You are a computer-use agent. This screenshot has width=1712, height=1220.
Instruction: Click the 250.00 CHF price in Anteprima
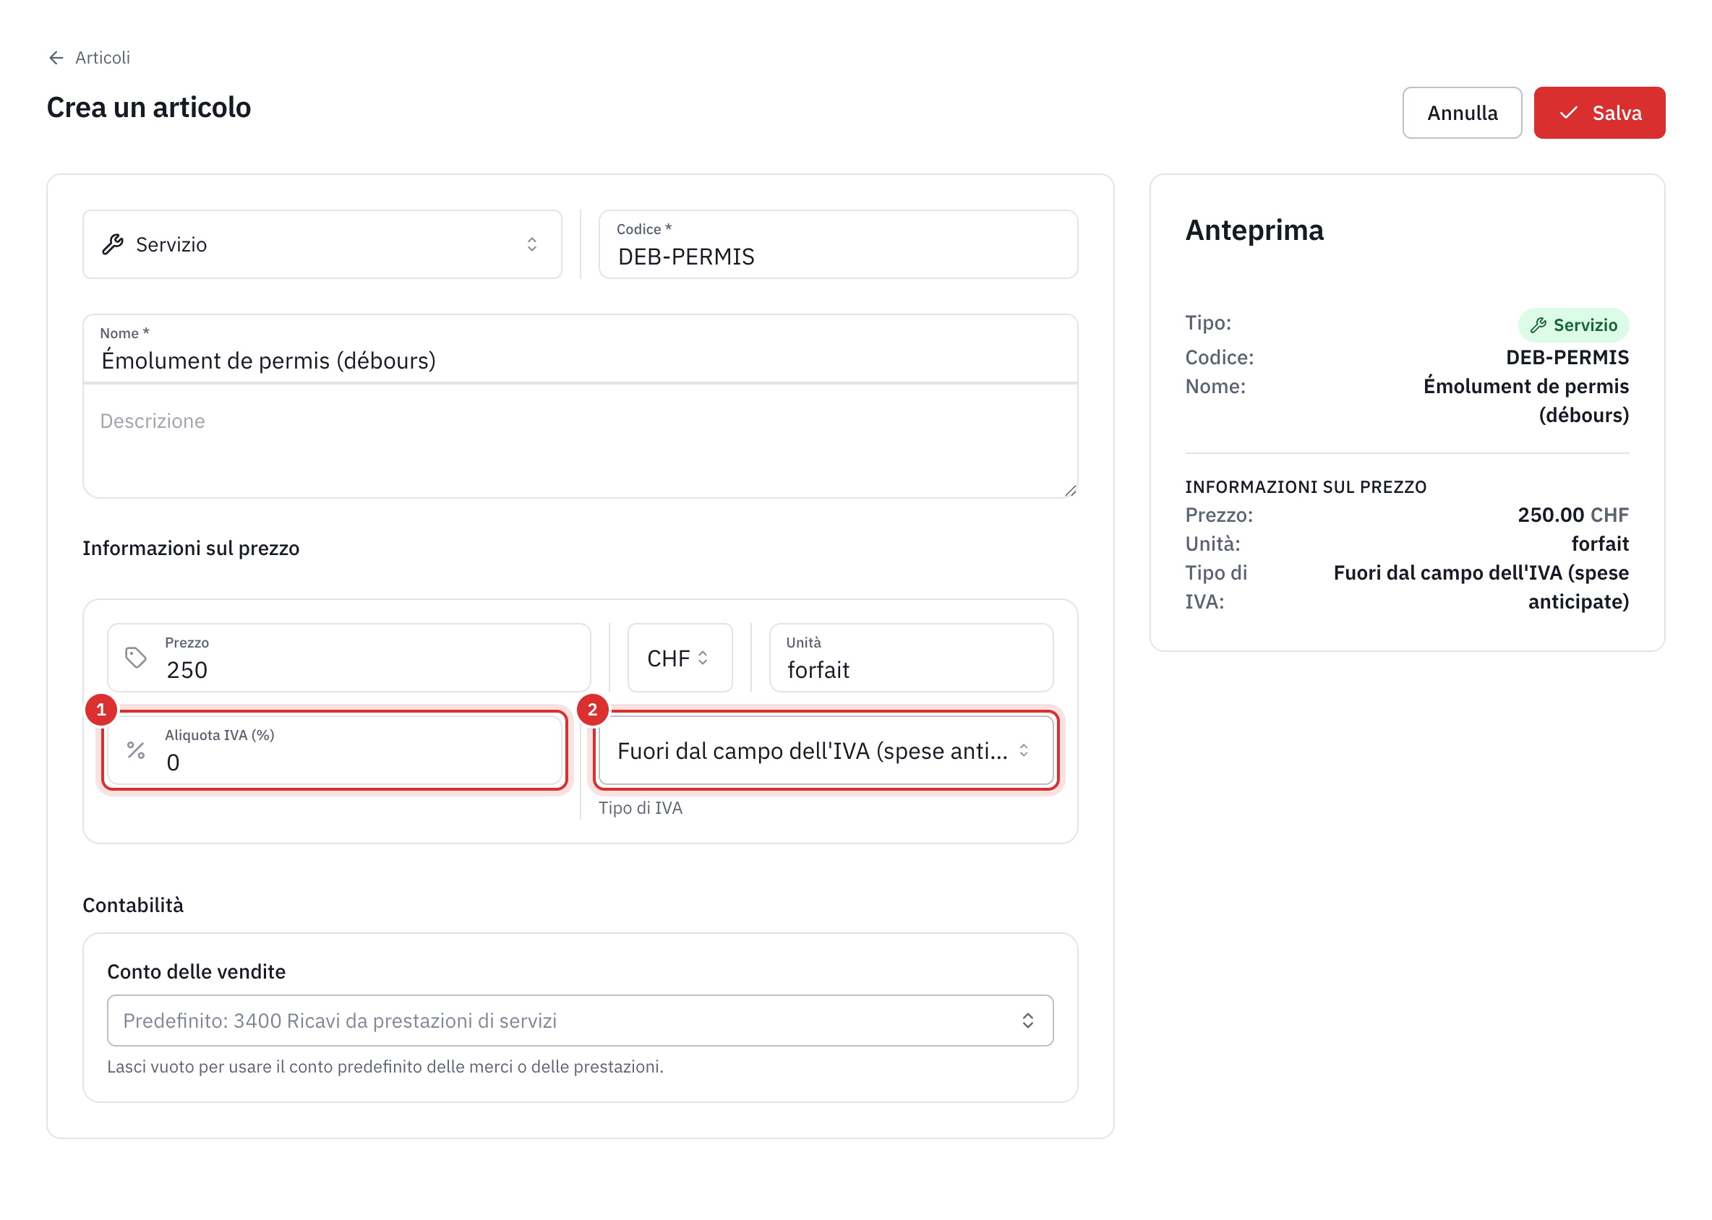[1573, 515]
